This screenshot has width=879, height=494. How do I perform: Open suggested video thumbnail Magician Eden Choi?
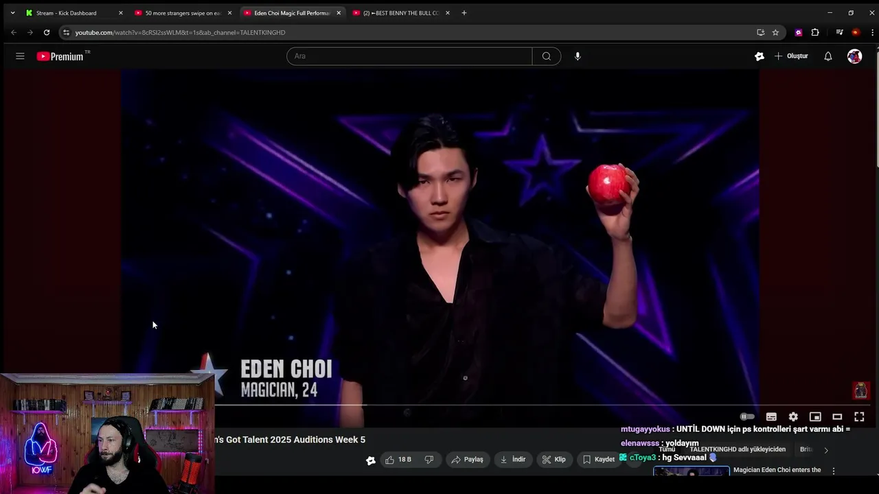691,471
